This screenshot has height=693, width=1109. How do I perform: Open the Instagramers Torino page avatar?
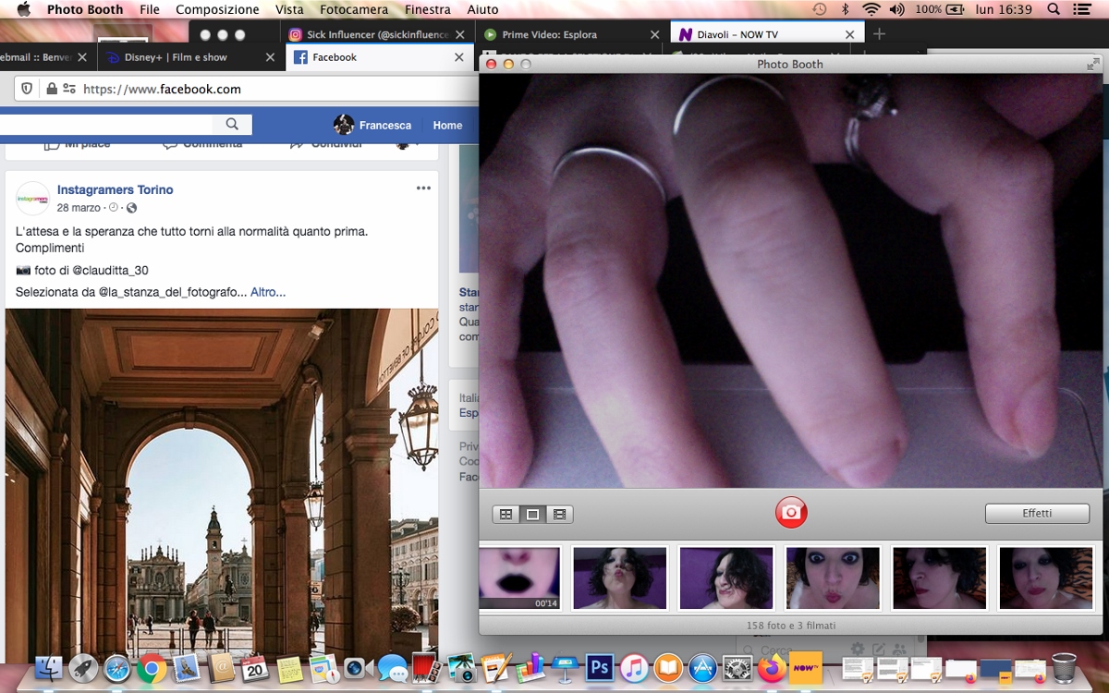(x=33, y=199)
